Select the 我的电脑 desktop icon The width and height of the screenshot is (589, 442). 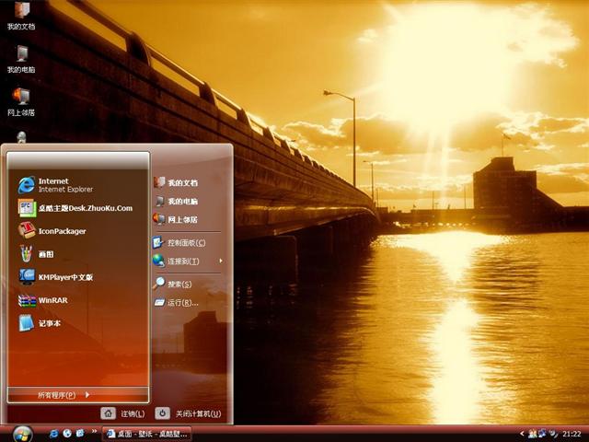coord(21,59)
